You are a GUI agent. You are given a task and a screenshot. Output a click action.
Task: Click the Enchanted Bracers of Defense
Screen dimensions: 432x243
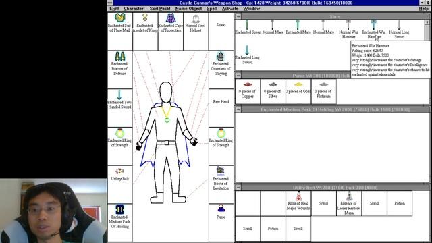(120, 70)
